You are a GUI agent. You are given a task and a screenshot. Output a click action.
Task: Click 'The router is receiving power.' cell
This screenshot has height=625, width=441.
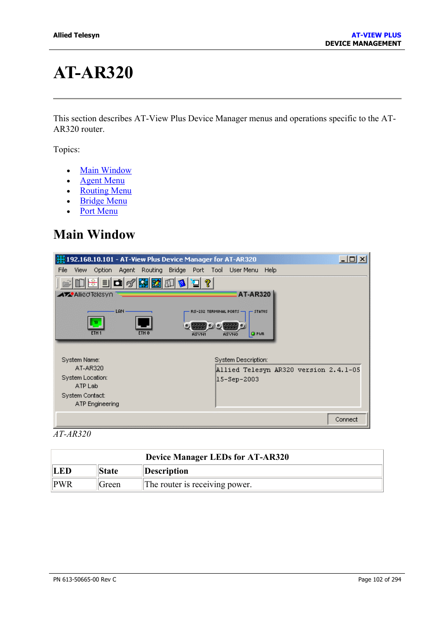(x=263, y=484)
